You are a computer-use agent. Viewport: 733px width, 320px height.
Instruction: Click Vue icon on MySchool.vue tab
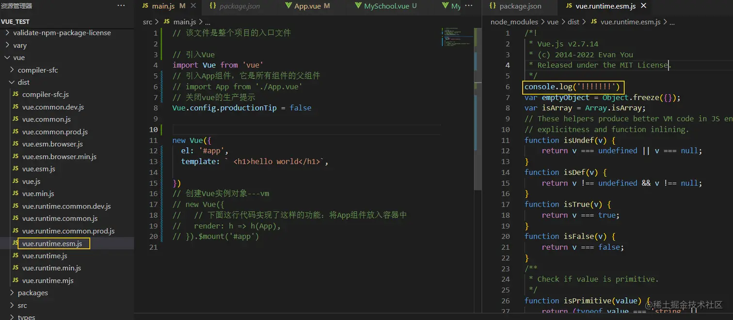click(x=358, y=6)
